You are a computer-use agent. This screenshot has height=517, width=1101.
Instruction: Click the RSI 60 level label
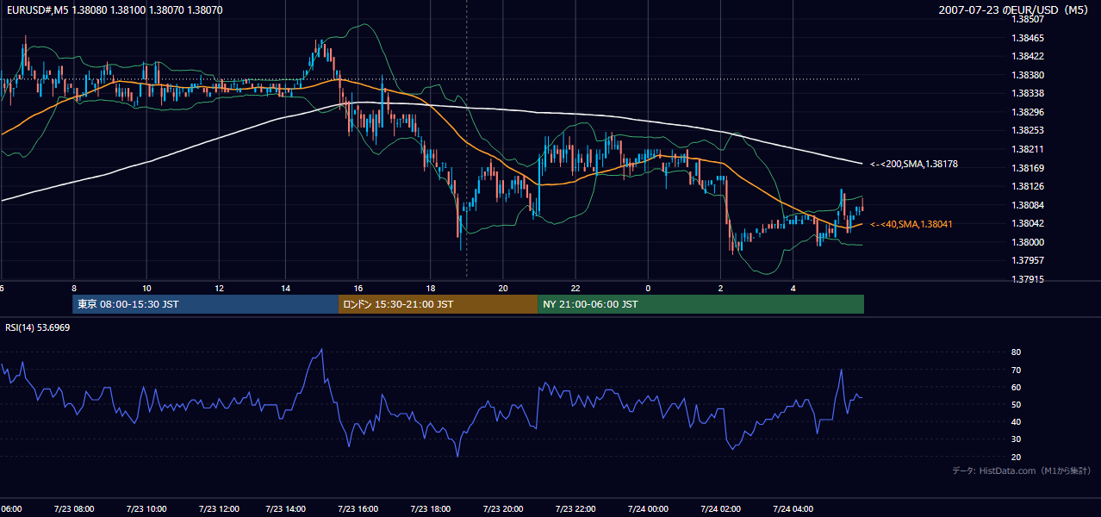1017,387
